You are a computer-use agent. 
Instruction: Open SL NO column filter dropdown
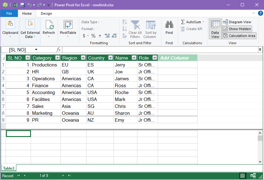[x=28, y=58]
